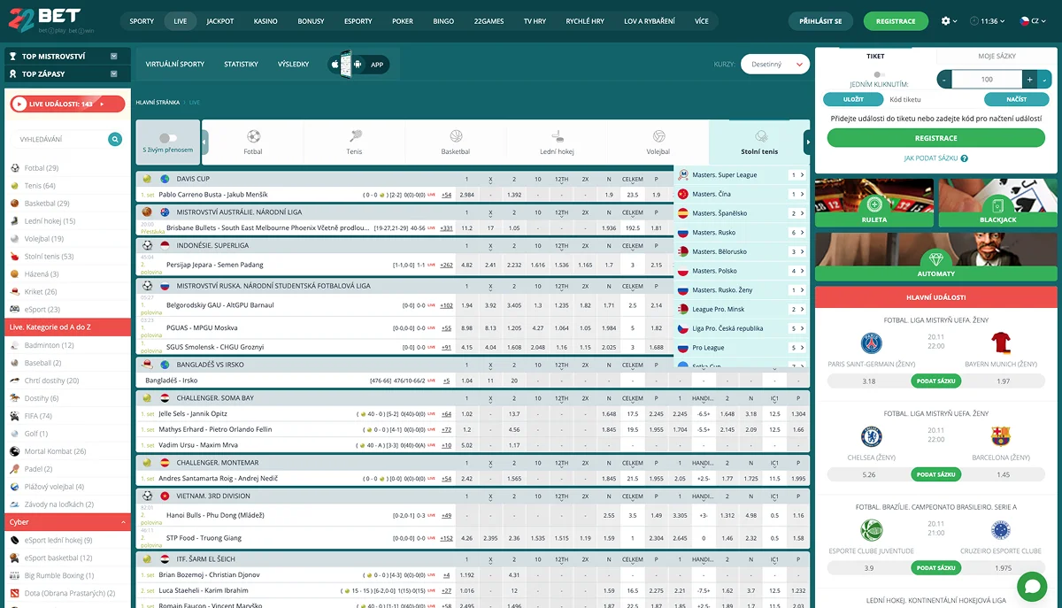Screen dimensions: 1062x608
Task: Toggle the 'S živým přenosem' switch
Action: [168, 138]
